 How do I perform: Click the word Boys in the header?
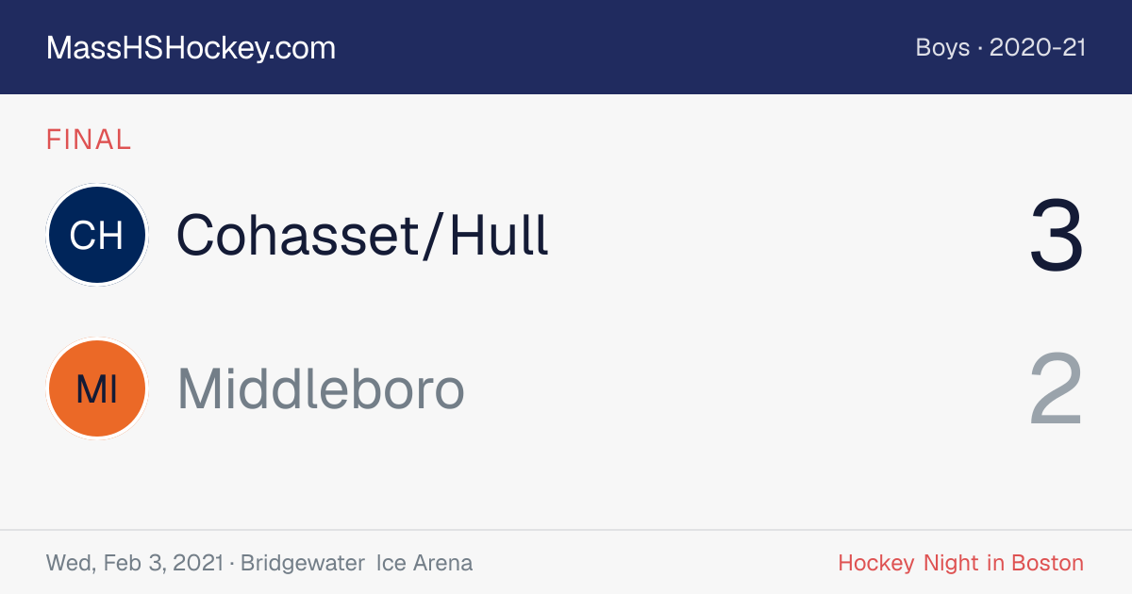942,48
